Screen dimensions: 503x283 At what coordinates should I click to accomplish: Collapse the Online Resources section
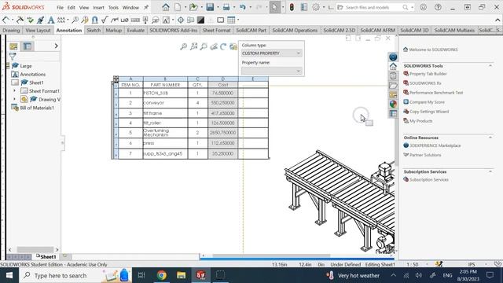point(490,138)
